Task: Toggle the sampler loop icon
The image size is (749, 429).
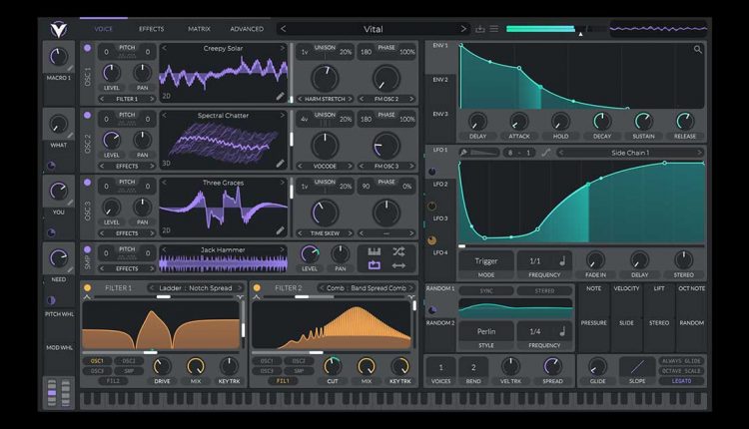Action: 374,265
